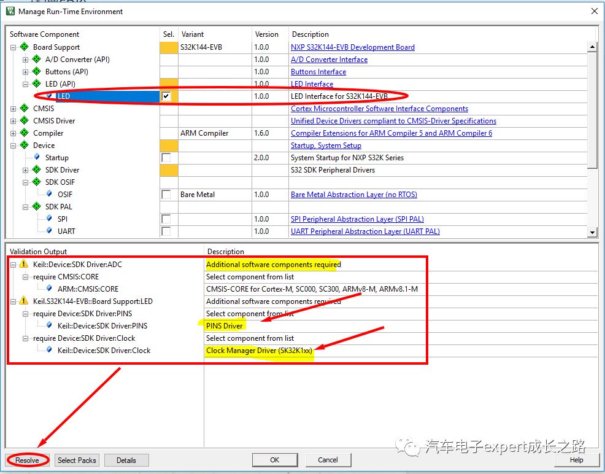Expand the Compiler node
Screen dimensions: 605x474
(x=13, y=134)
